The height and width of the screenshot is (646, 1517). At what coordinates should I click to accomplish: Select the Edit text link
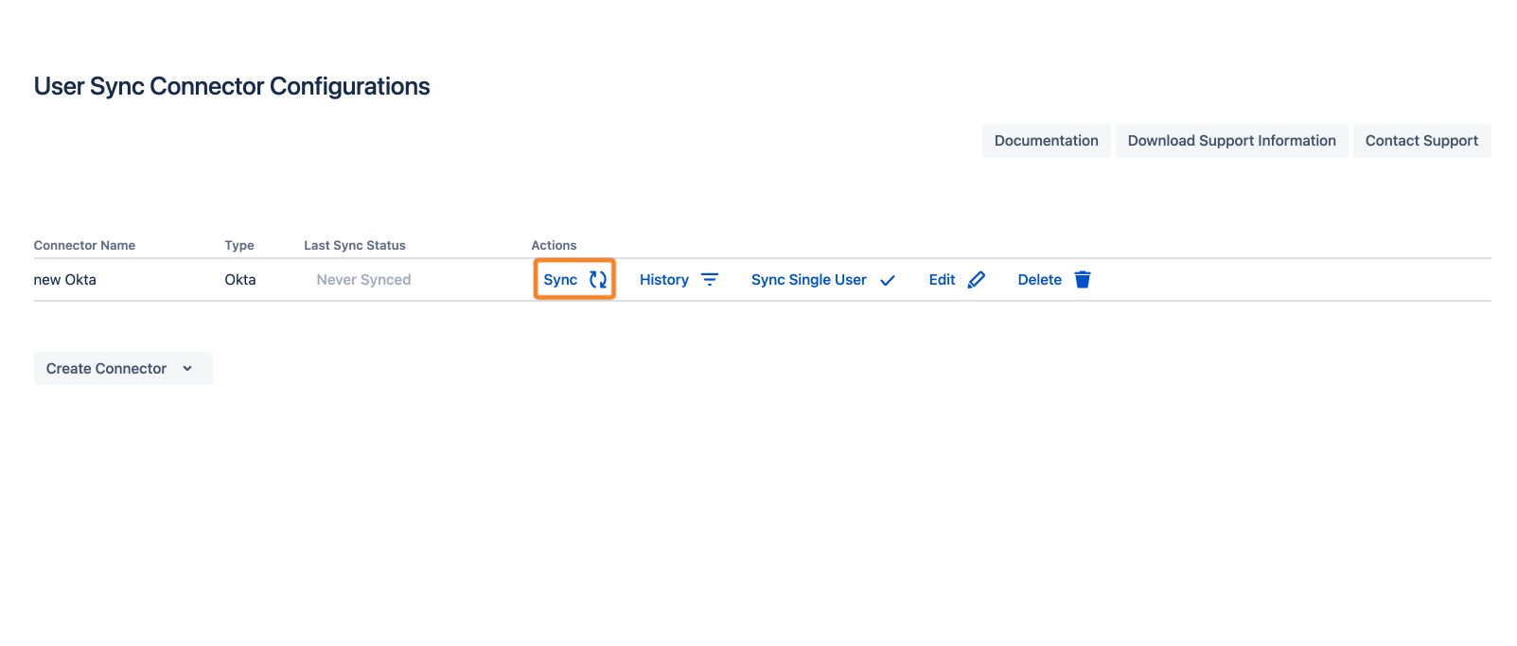pos(942,280)
